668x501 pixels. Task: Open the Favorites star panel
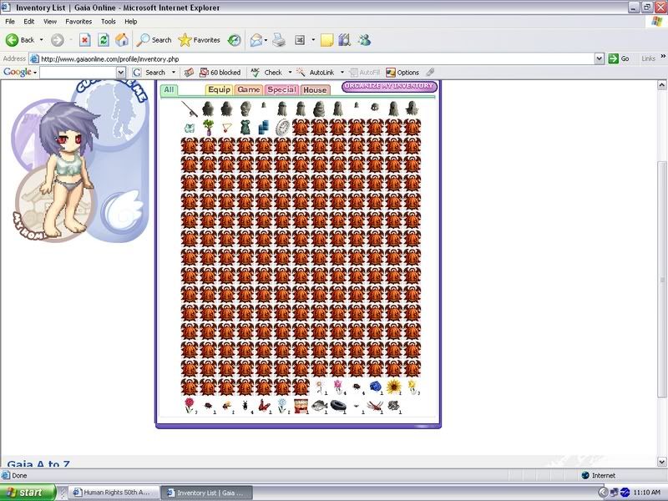tap(199, 40)
